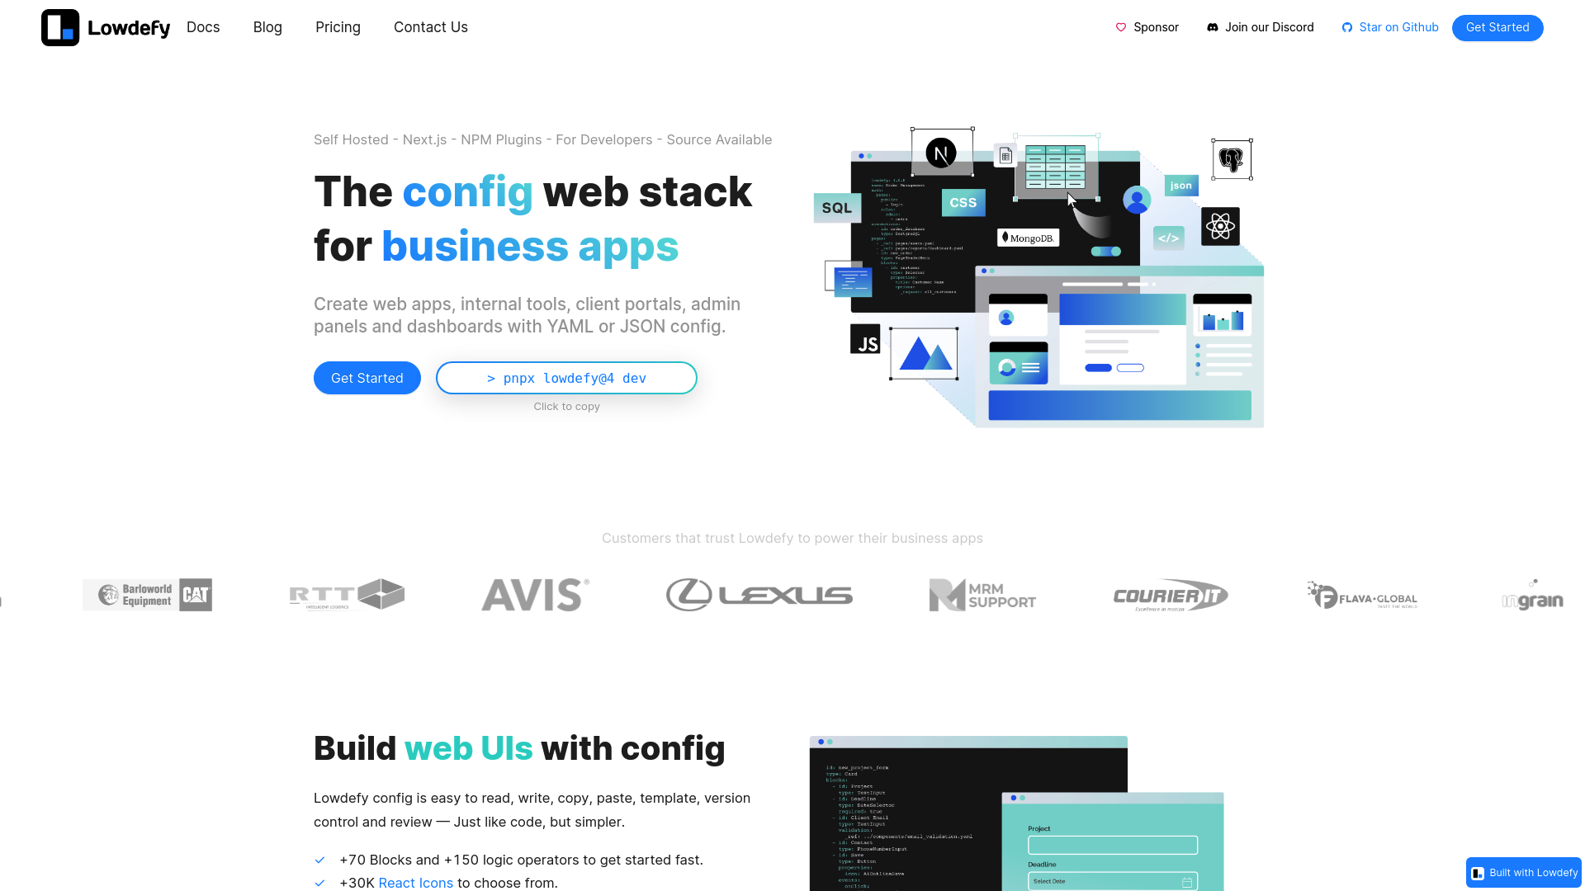1585x891 pixels.
Task: Click the Contact Us menu item
Action: point(430,27)
